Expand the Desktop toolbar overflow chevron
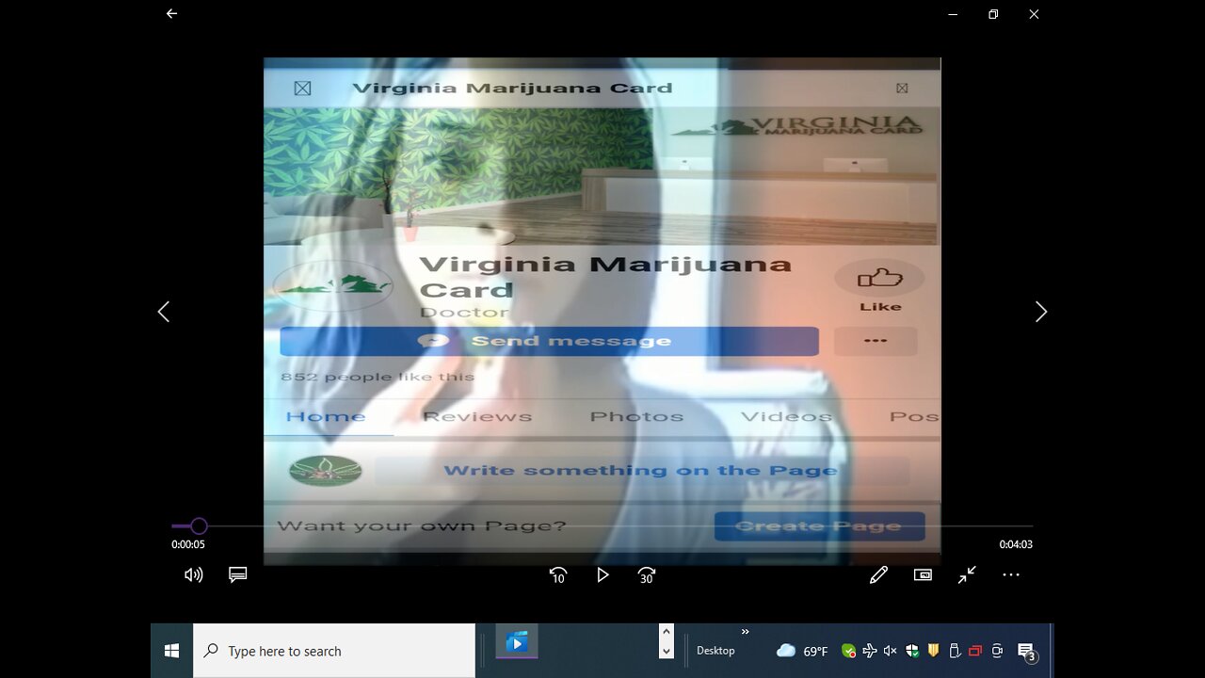The image size is (1205, 678). pyautogui.click(x=746, y=632)
